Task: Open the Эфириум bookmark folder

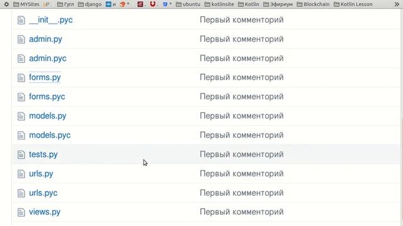Action: click(278, 4)
